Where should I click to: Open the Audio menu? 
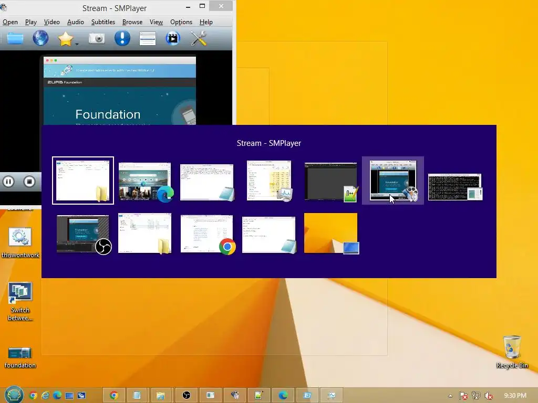pyautogui.click(x=76, y=22)
